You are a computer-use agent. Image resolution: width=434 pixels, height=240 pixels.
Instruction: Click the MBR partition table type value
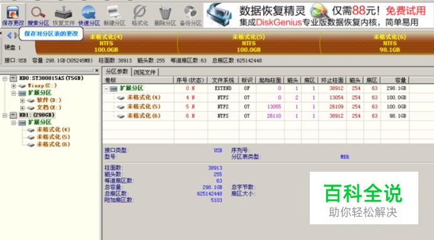(345, 157)
